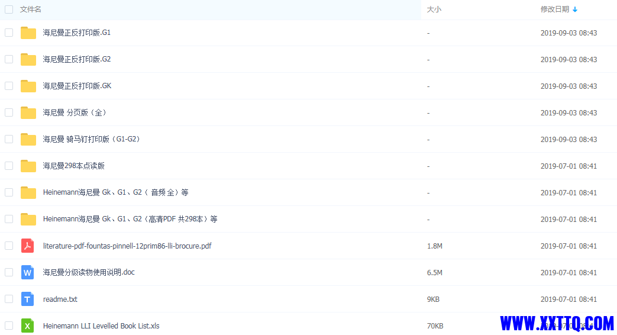The height and width of the screenshot is (335, 617).
Task: Open folder named 海尼曼298本点读版
Action: (73, 166)
